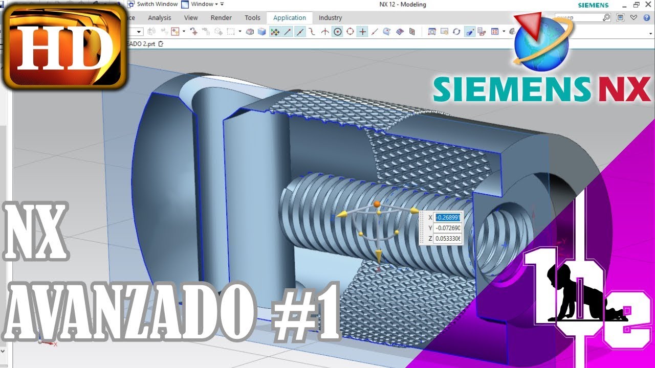Open the rectangle selection method dropdown arrow
Screen dimensions: 655x368
point(239,32)
